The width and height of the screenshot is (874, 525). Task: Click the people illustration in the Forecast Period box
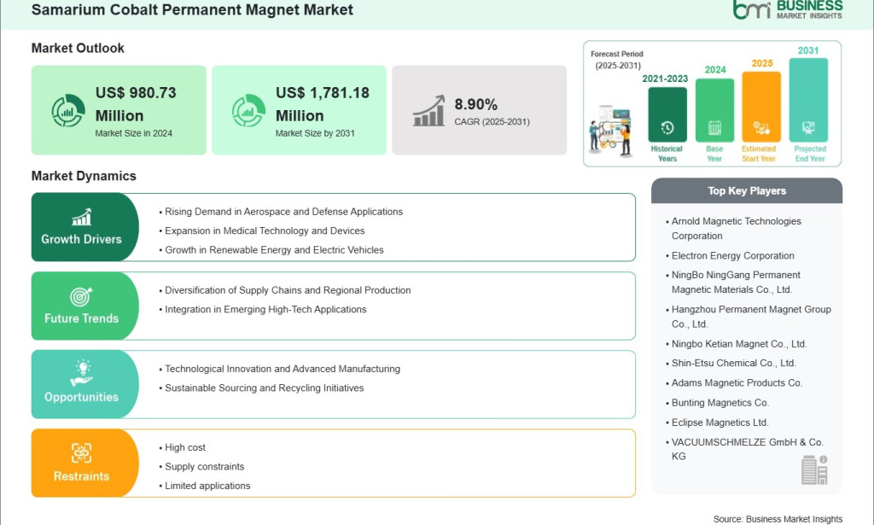pos(610,131)
